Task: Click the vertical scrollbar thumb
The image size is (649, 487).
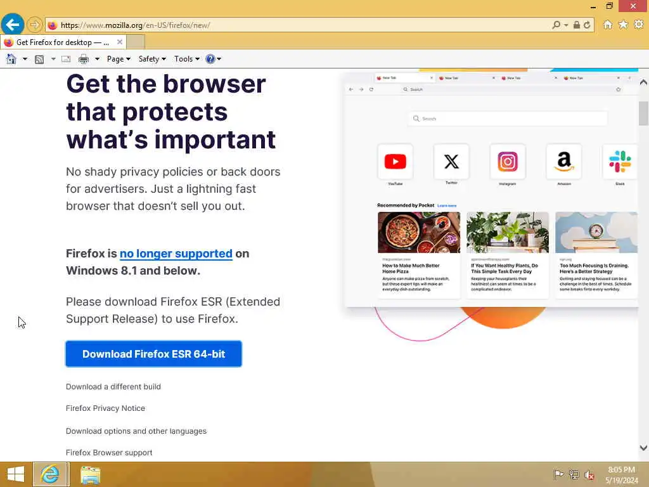Action: (x=643, y=113)
